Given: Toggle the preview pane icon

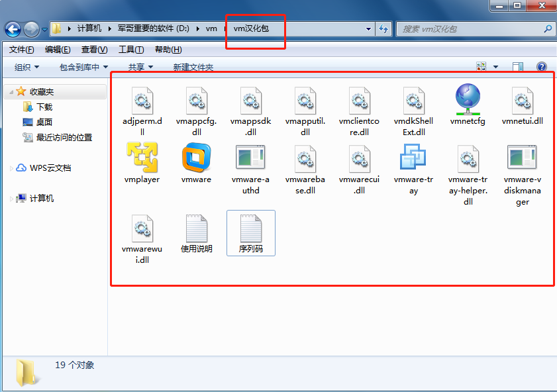Looking at the screenshot, I should (518, 66).
